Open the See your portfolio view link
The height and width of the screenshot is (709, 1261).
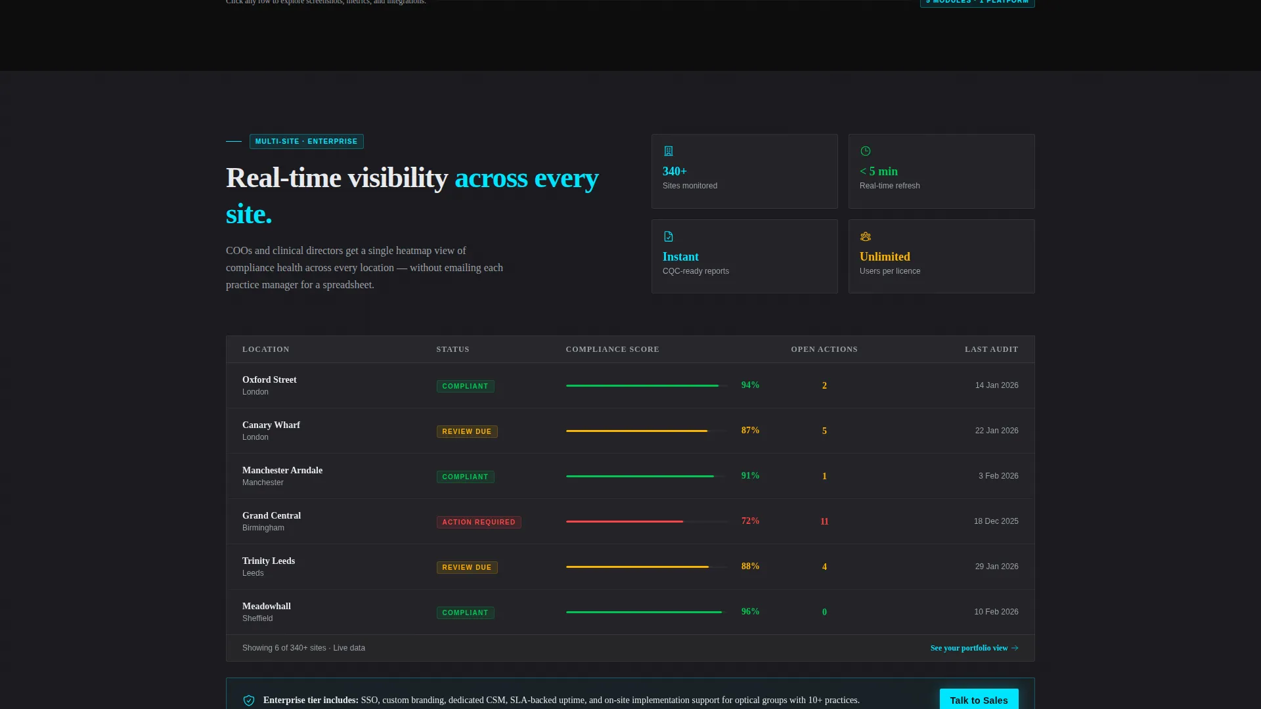[974, 648]
